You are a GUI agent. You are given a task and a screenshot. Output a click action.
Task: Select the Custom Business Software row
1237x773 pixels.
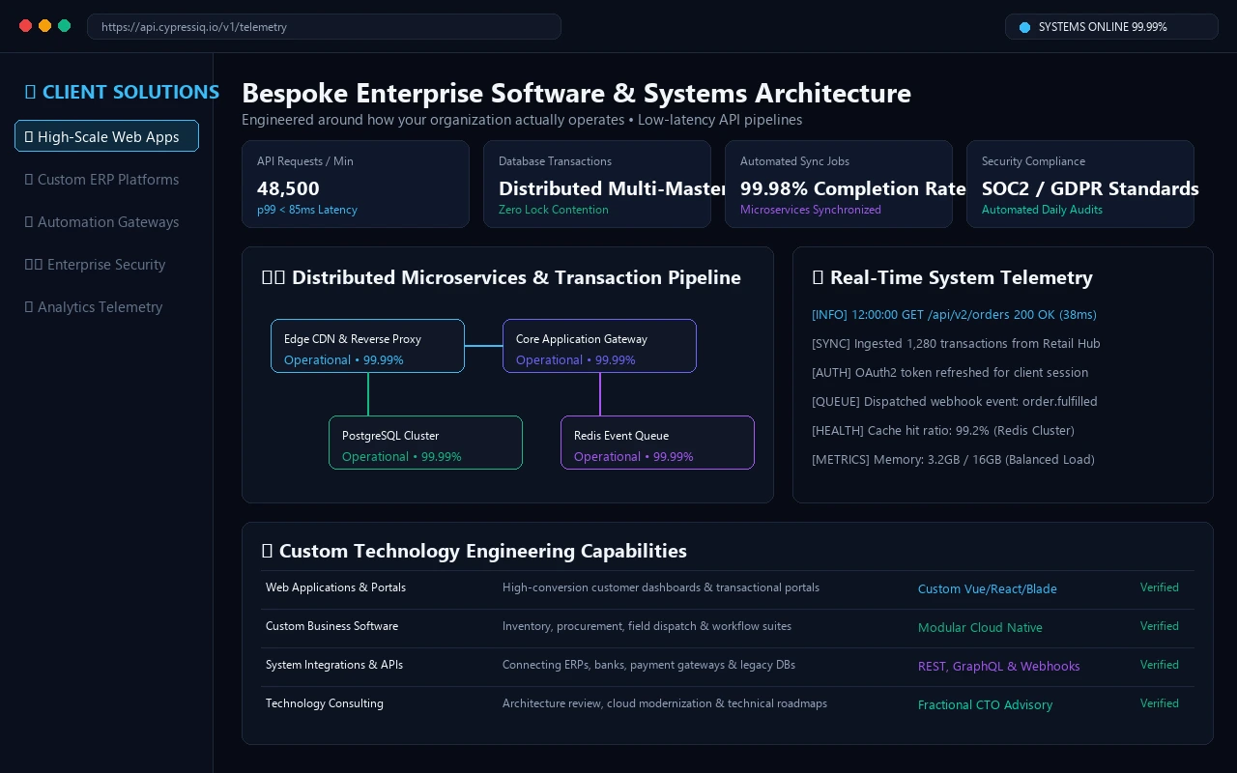728,627
